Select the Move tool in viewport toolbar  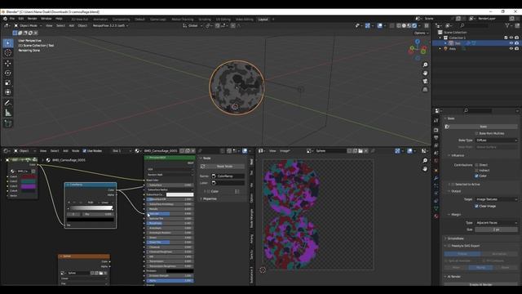click(x=8, y=64)
